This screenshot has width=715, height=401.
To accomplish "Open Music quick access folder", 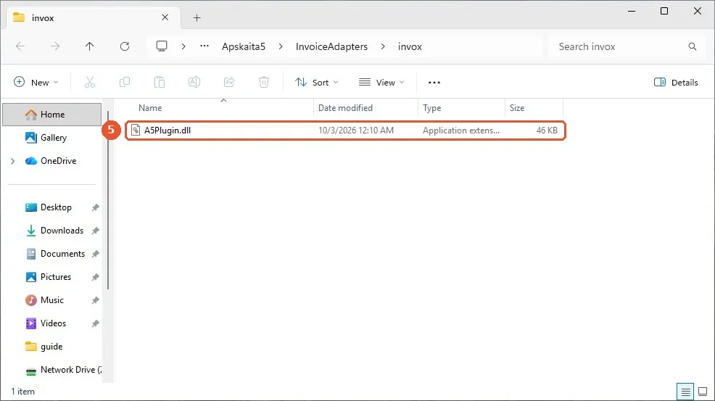I will [x=51, y=300].
